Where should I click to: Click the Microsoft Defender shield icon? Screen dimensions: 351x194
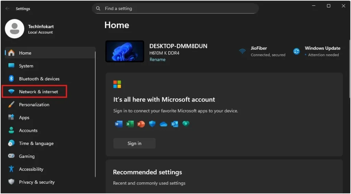click(152, 124)
